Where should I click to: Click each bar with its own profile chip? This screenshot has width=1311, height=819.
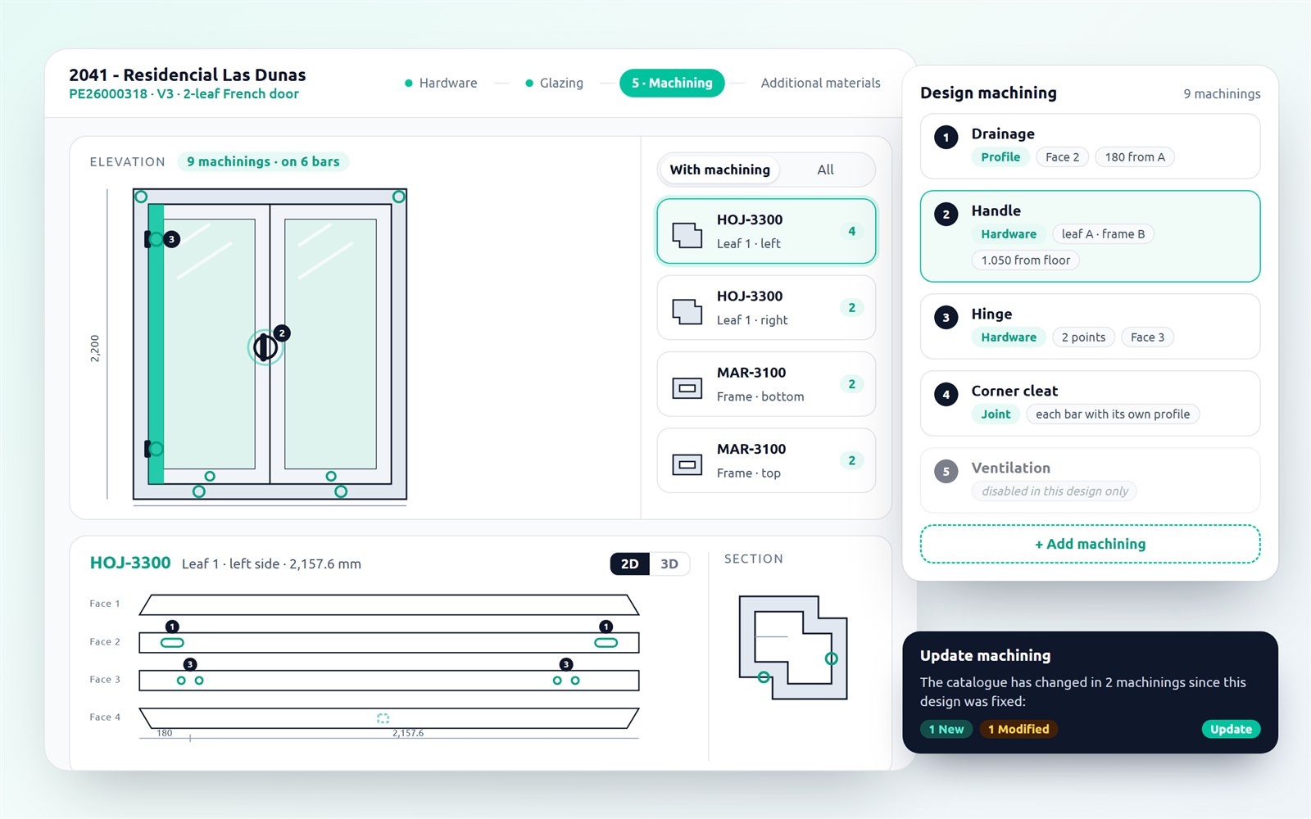tap(1113, 414)
